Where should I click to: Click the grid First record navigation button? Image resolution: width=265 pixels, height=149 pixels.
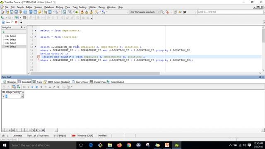pos(24,87)
